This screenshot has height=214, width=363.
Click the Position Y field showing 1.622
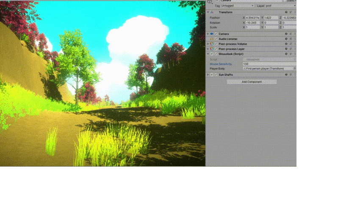pyautogui.click(x=271, y=18)
